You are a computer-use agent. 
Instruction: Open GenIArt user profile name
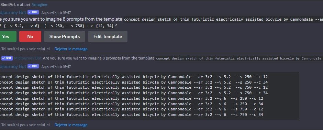pos(9,4)
